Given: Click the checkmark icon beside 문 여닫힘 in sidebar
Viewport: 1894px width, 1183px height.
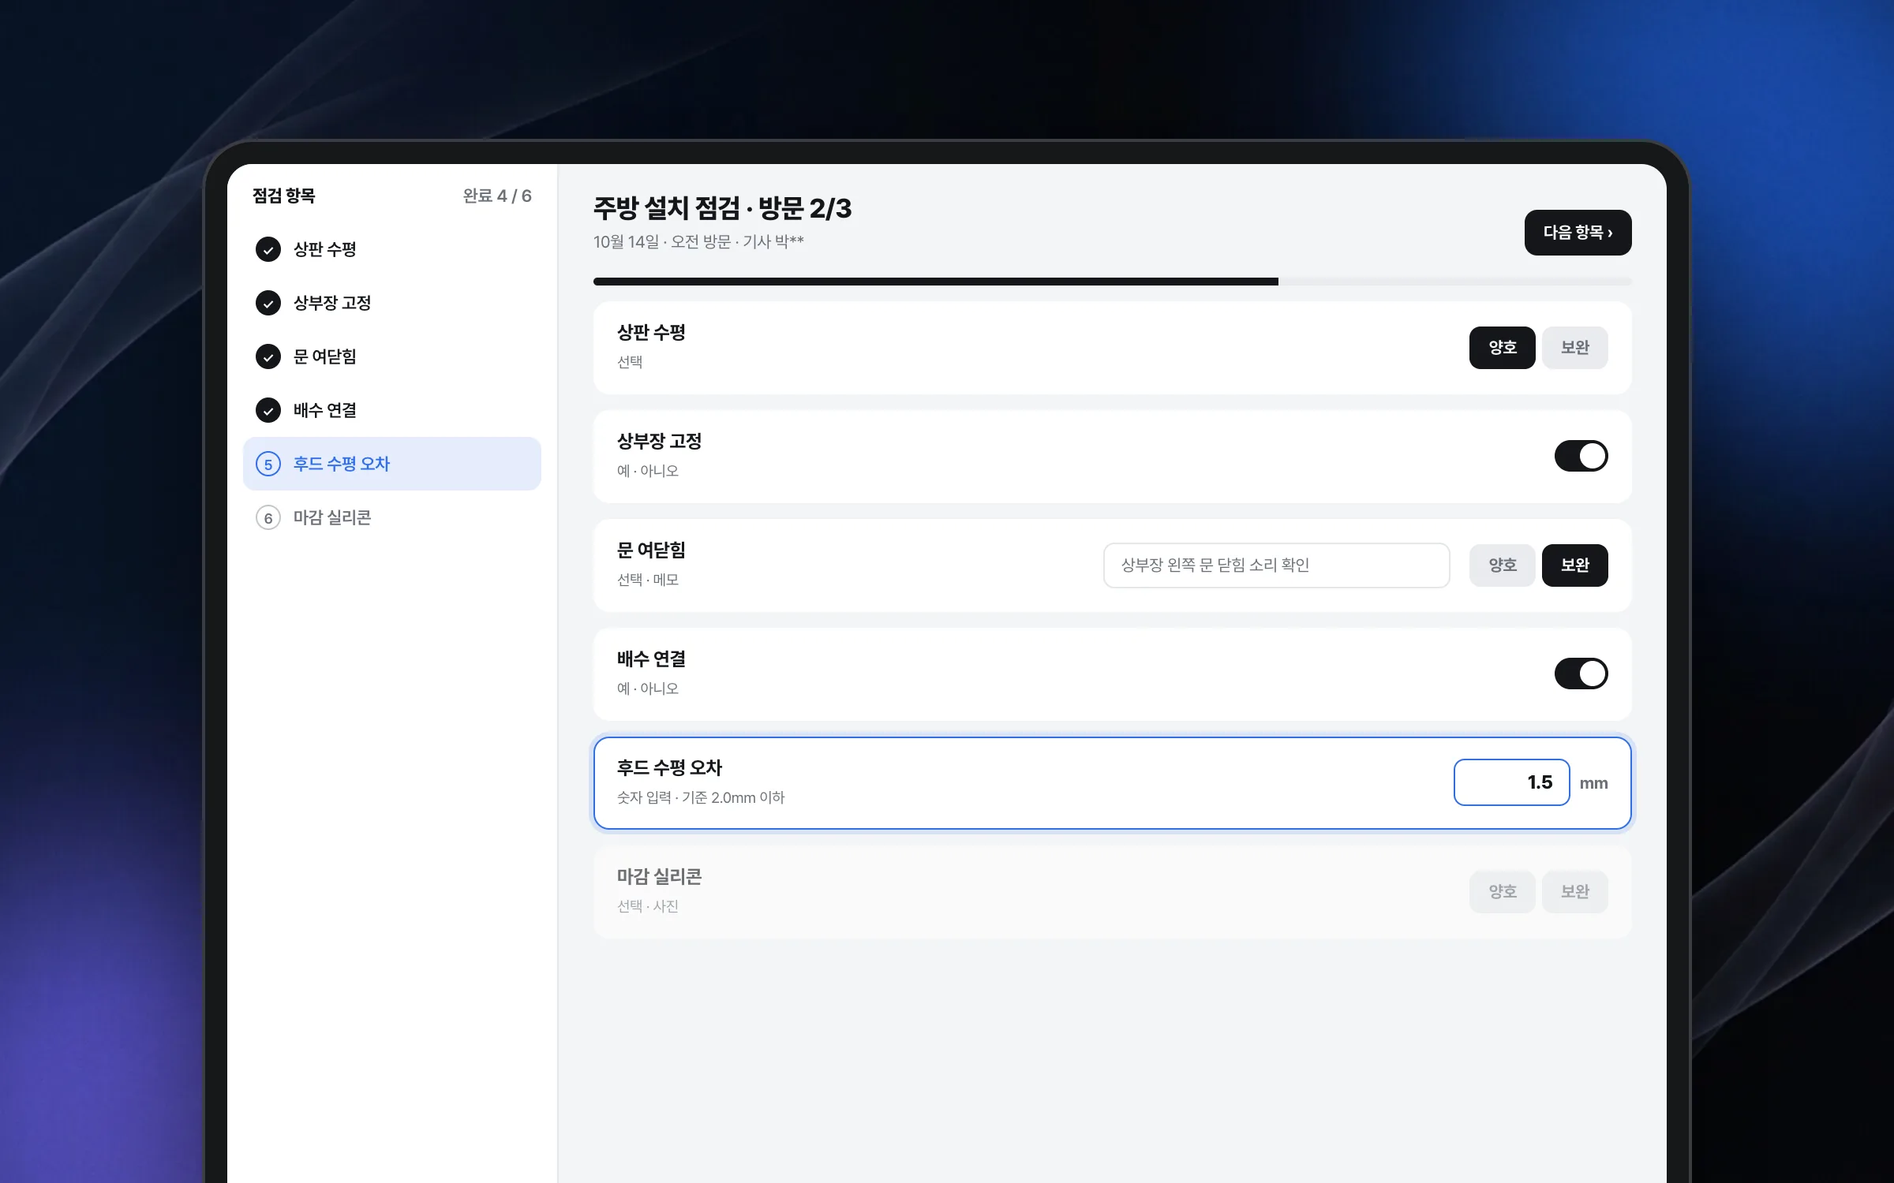Looking at the screenshot, I should 268,356.
